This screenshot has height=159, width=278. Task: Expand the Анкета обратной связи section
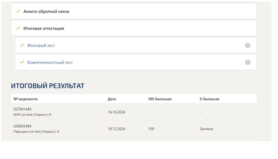coord(134,11)
